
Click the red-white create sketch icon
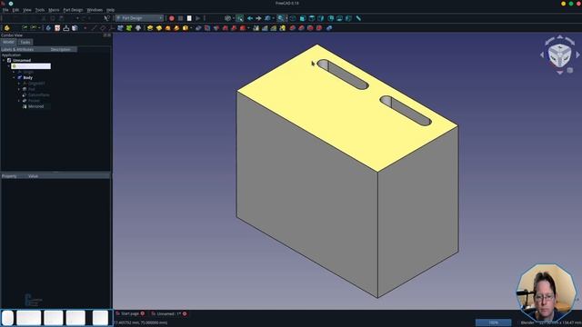pyautogui.click(x=57, y=28)
